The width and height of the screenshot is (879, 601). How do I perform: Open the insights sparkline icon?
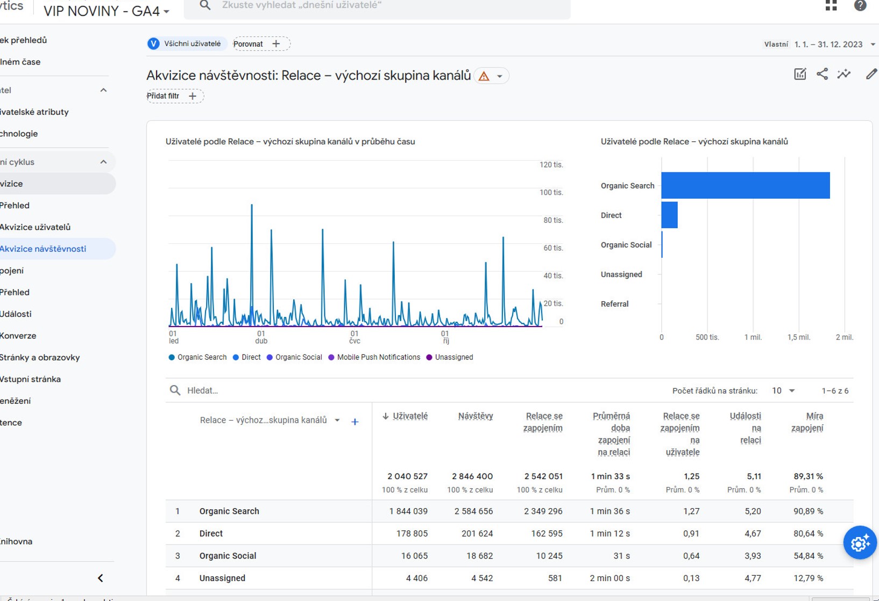click(843, 75)
